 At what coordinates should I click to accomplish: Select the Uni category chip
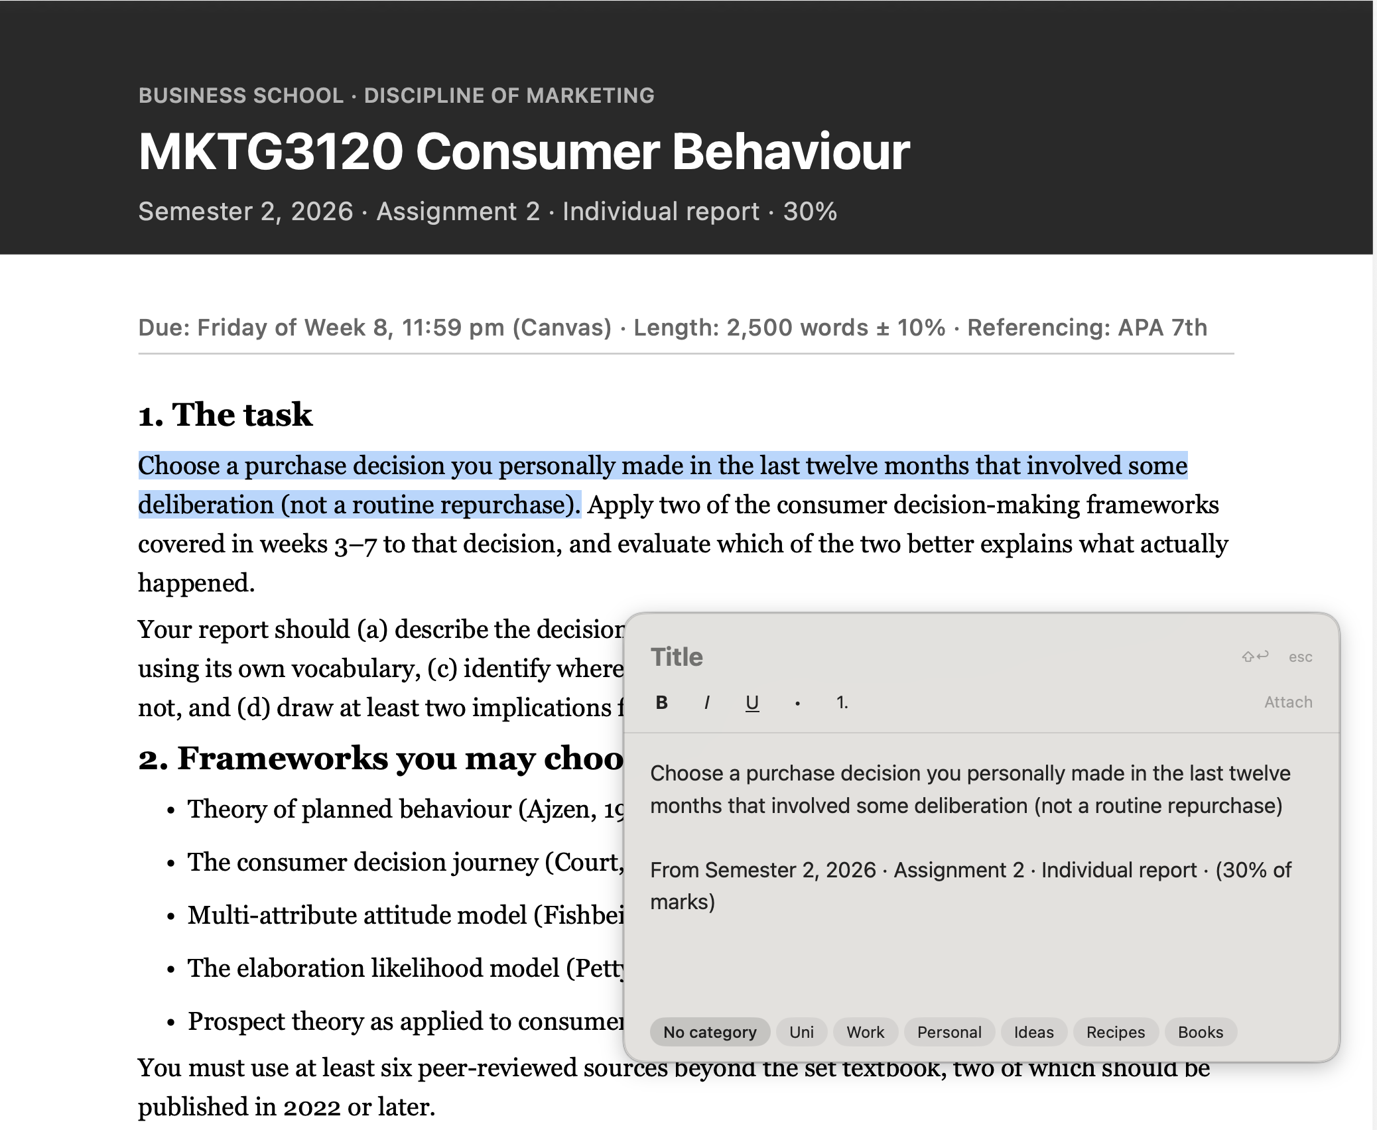pos(801,1032)
